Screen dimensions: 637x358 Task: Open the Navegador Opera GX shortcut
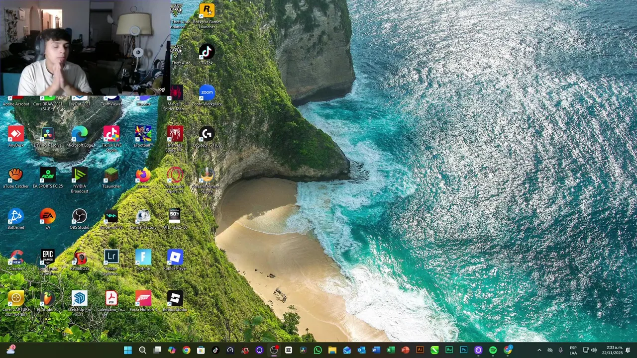(x=175, y=180)
